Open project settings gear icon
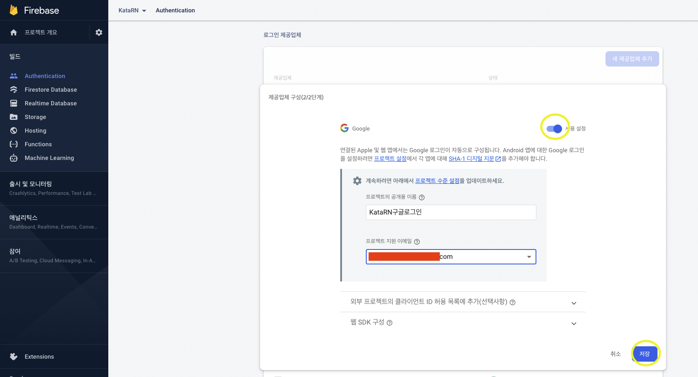This screenshot has width=698, height=377. (99, 32)
